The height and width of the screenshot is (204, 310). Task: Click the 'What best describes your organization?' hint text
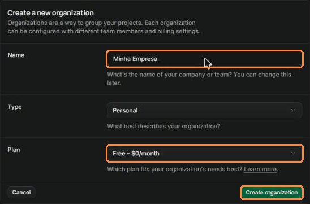[x=163, y=126]
